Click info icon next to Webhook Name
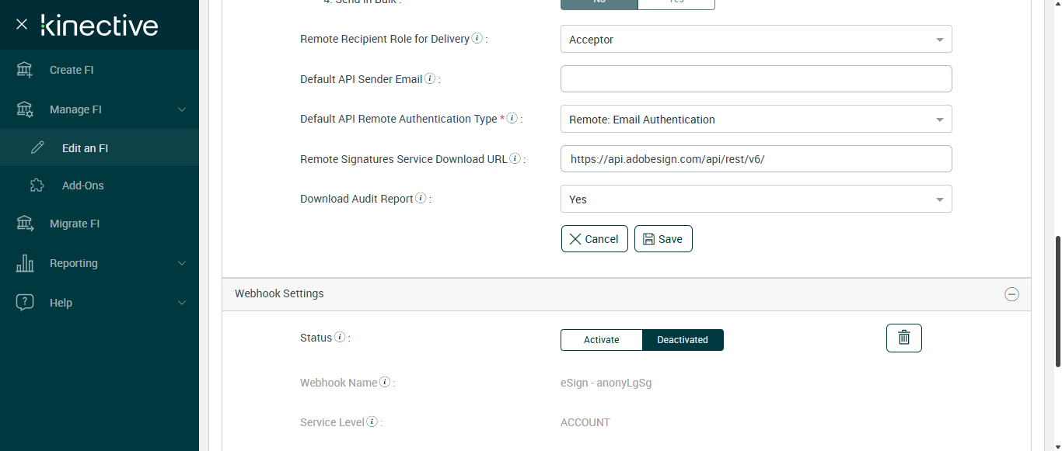Viewport: 1062px width, 451px height. [385, 382]
